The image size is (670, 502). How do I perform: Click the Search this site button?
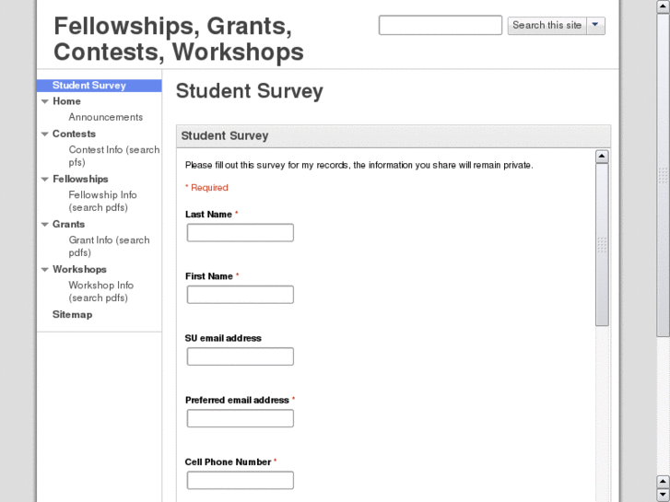(547, 26)
